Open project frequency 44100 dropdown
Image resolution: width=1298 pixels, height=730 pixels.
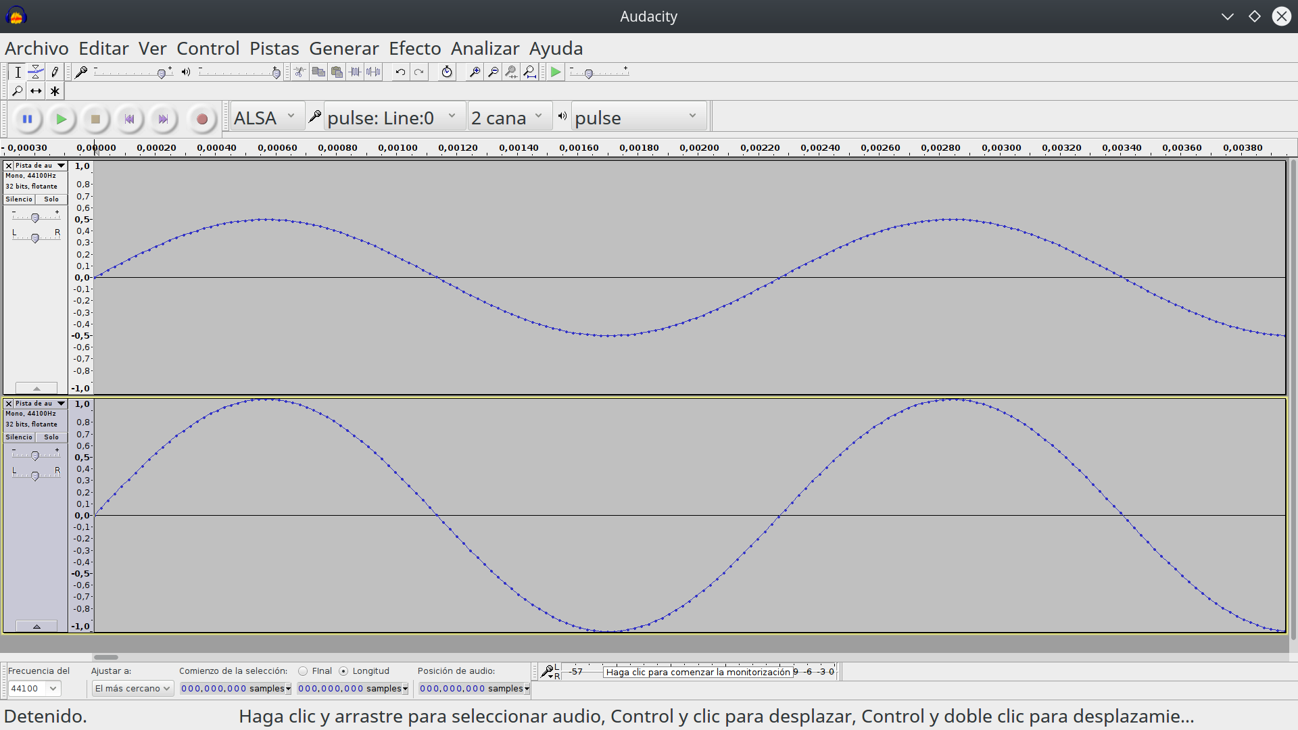coord(34,689)
